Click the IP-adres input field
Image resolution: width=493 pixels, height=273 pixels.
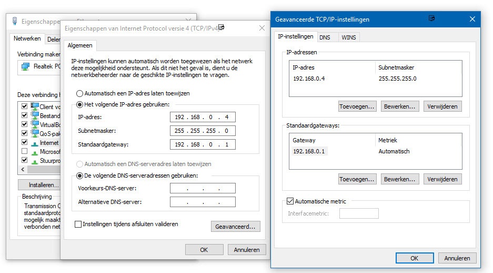coord(203,117)
